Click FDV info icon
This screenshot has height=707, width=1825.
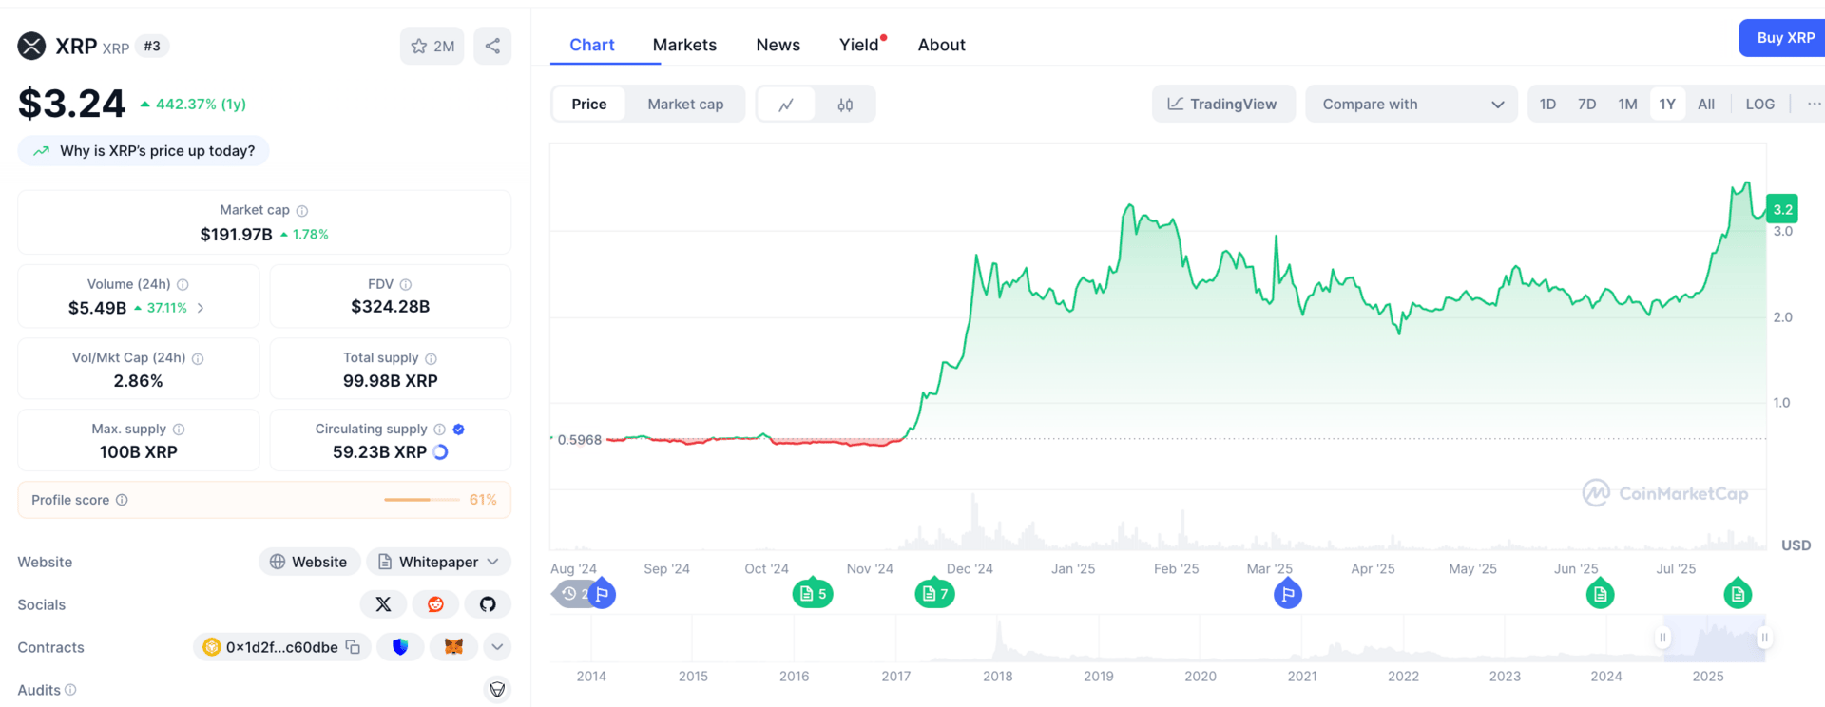coord(406,284)
